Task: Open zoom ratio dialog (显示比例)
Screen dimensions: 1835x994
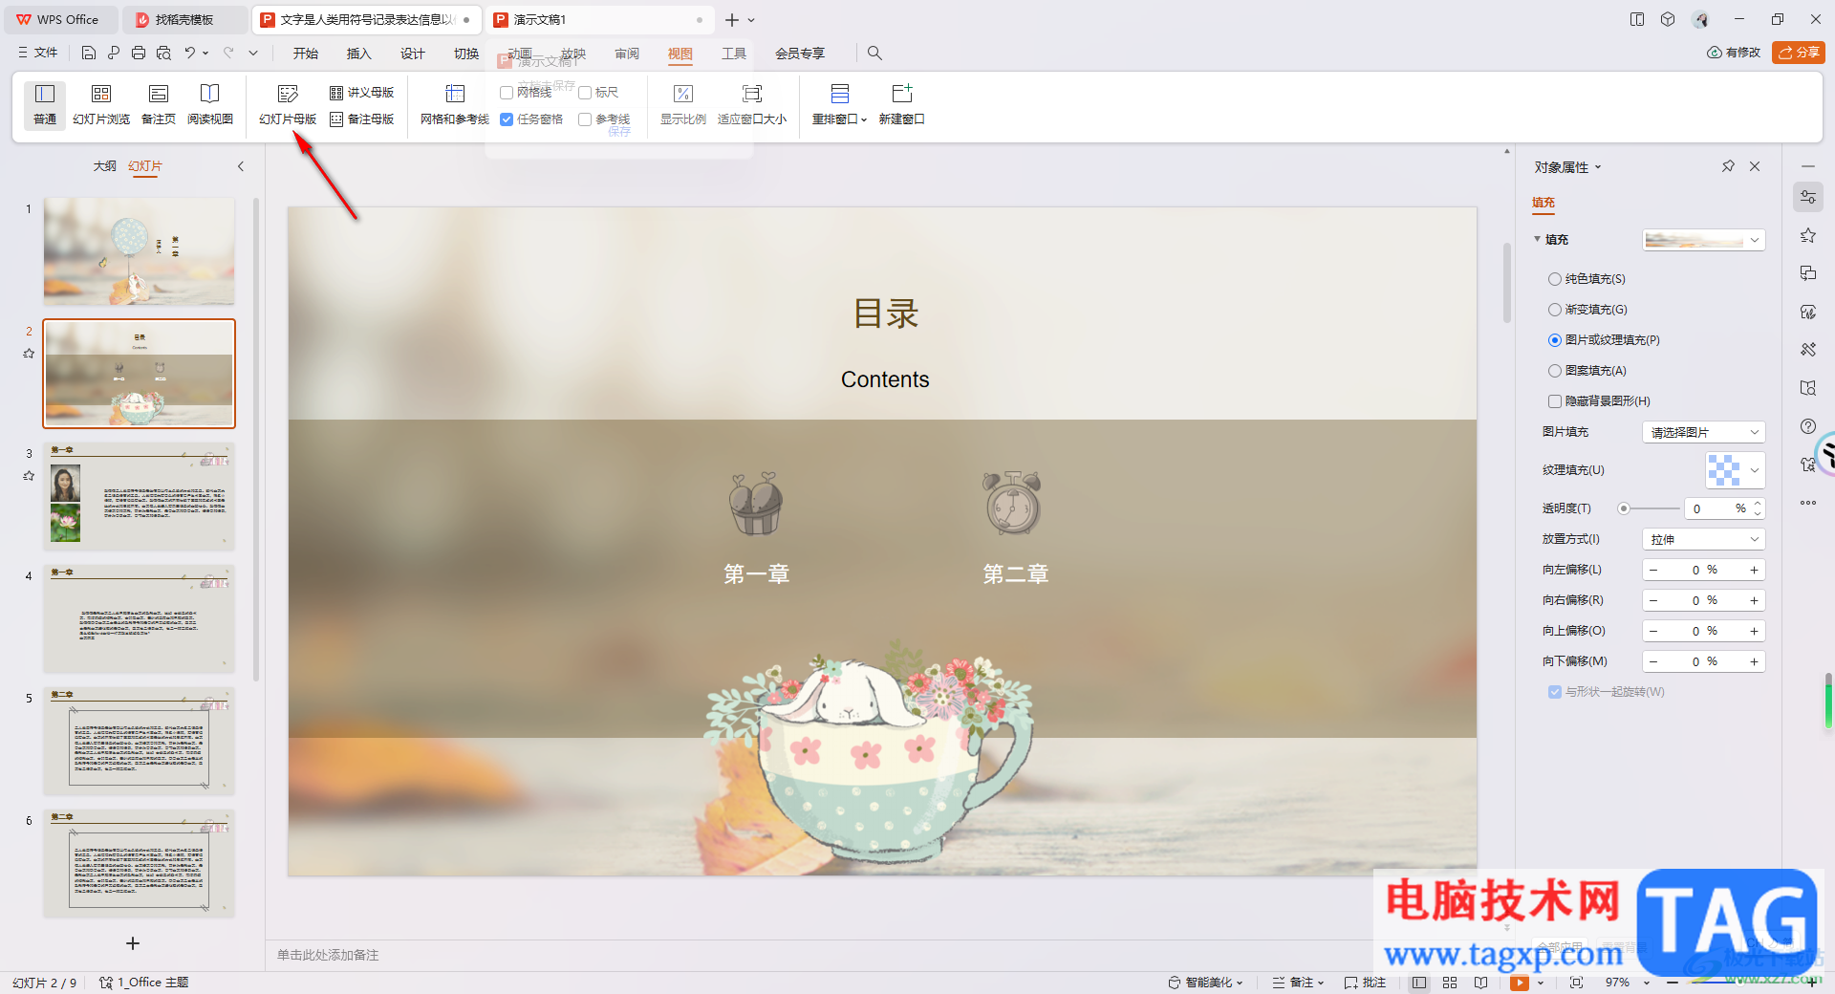Action: coord(683,104)
